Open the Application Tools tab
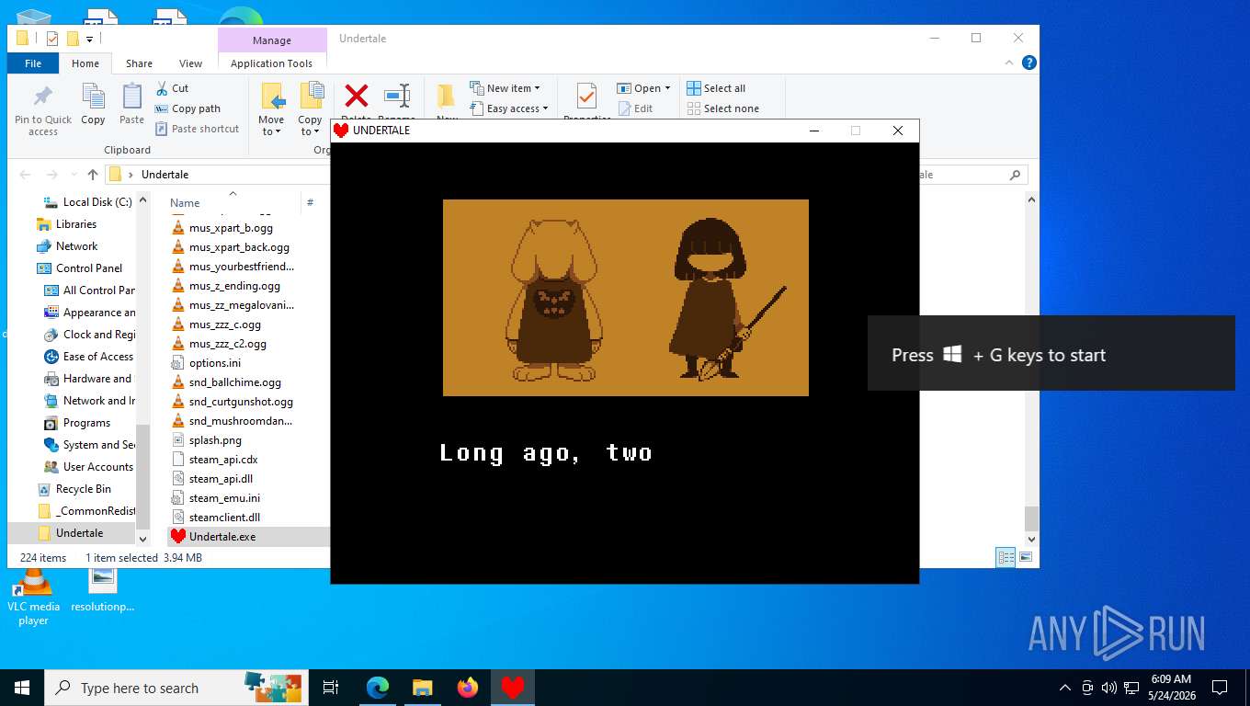Image resolution: width=1250 pixels, height=706 pixels. [x=272, y=63]
